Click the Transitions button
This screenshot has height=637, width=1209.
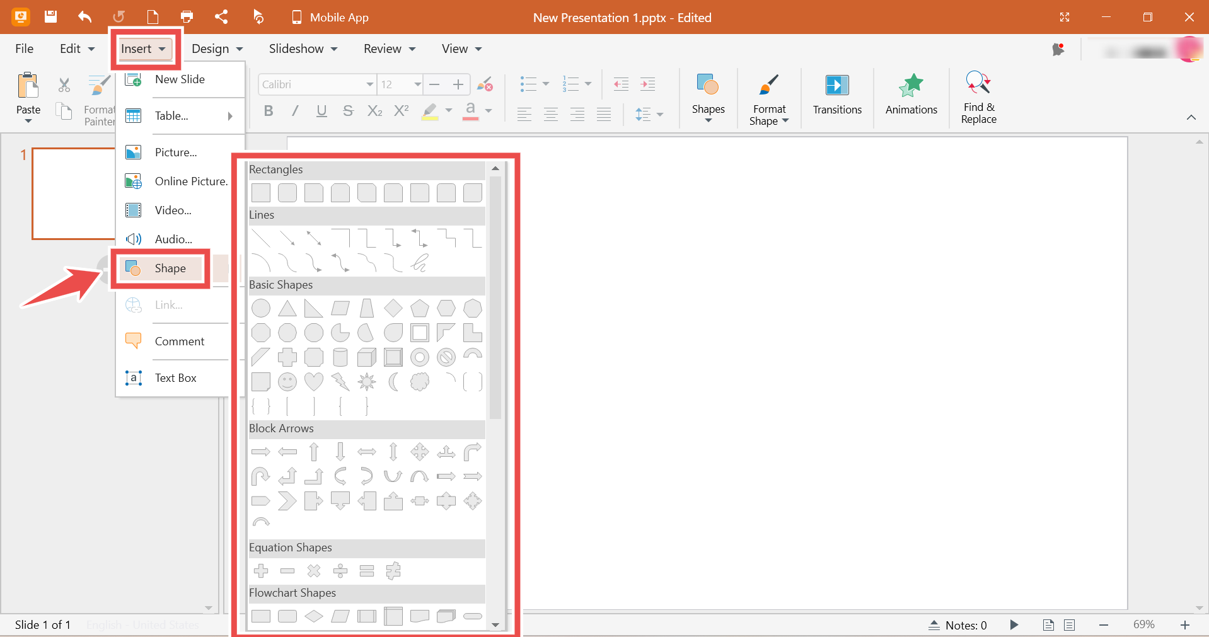(x=837, y=96)
